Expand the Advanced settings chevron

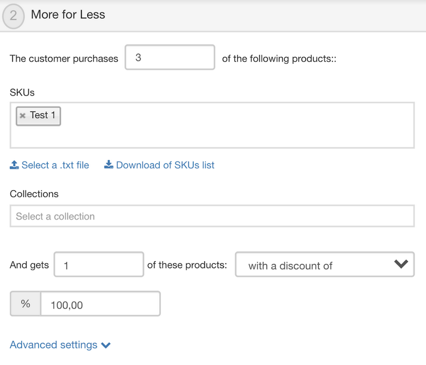(106, 345)
